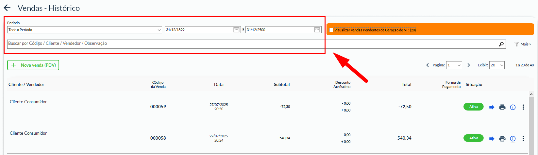Open the end date calendar picker
Screen dimensions: 538x155
(x=317, y=30)
